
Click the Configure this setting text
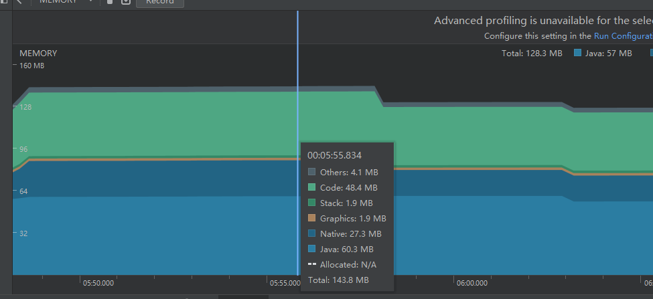pyautogui.click(x=537, y=35)
